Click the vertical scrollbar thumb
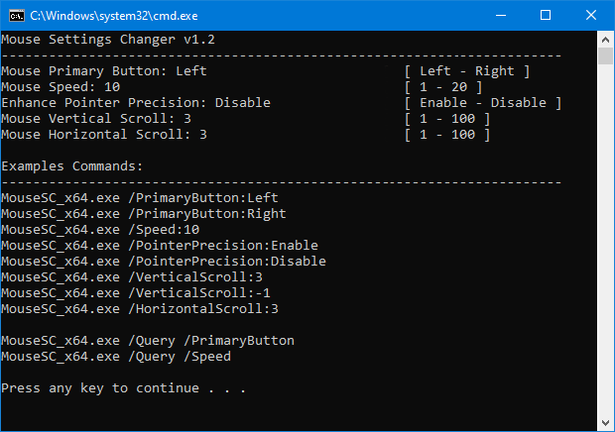Viewport: 615px width, 432px height. [x=606, y=55]
